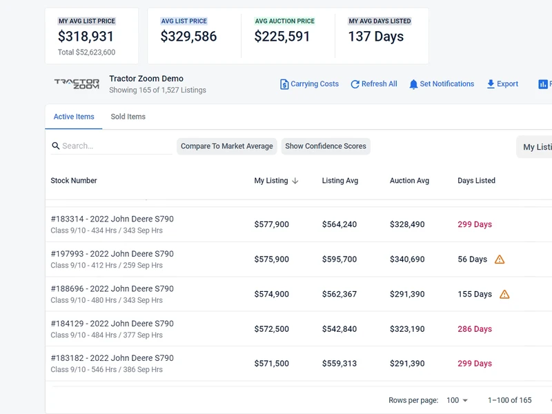Click warning icon beside 155 Days
Screen dimensions: 552x414
504,294
